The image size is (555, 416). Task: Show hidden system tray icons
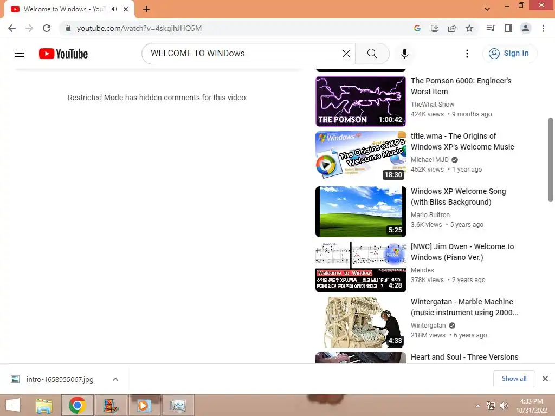pos(478,405)
